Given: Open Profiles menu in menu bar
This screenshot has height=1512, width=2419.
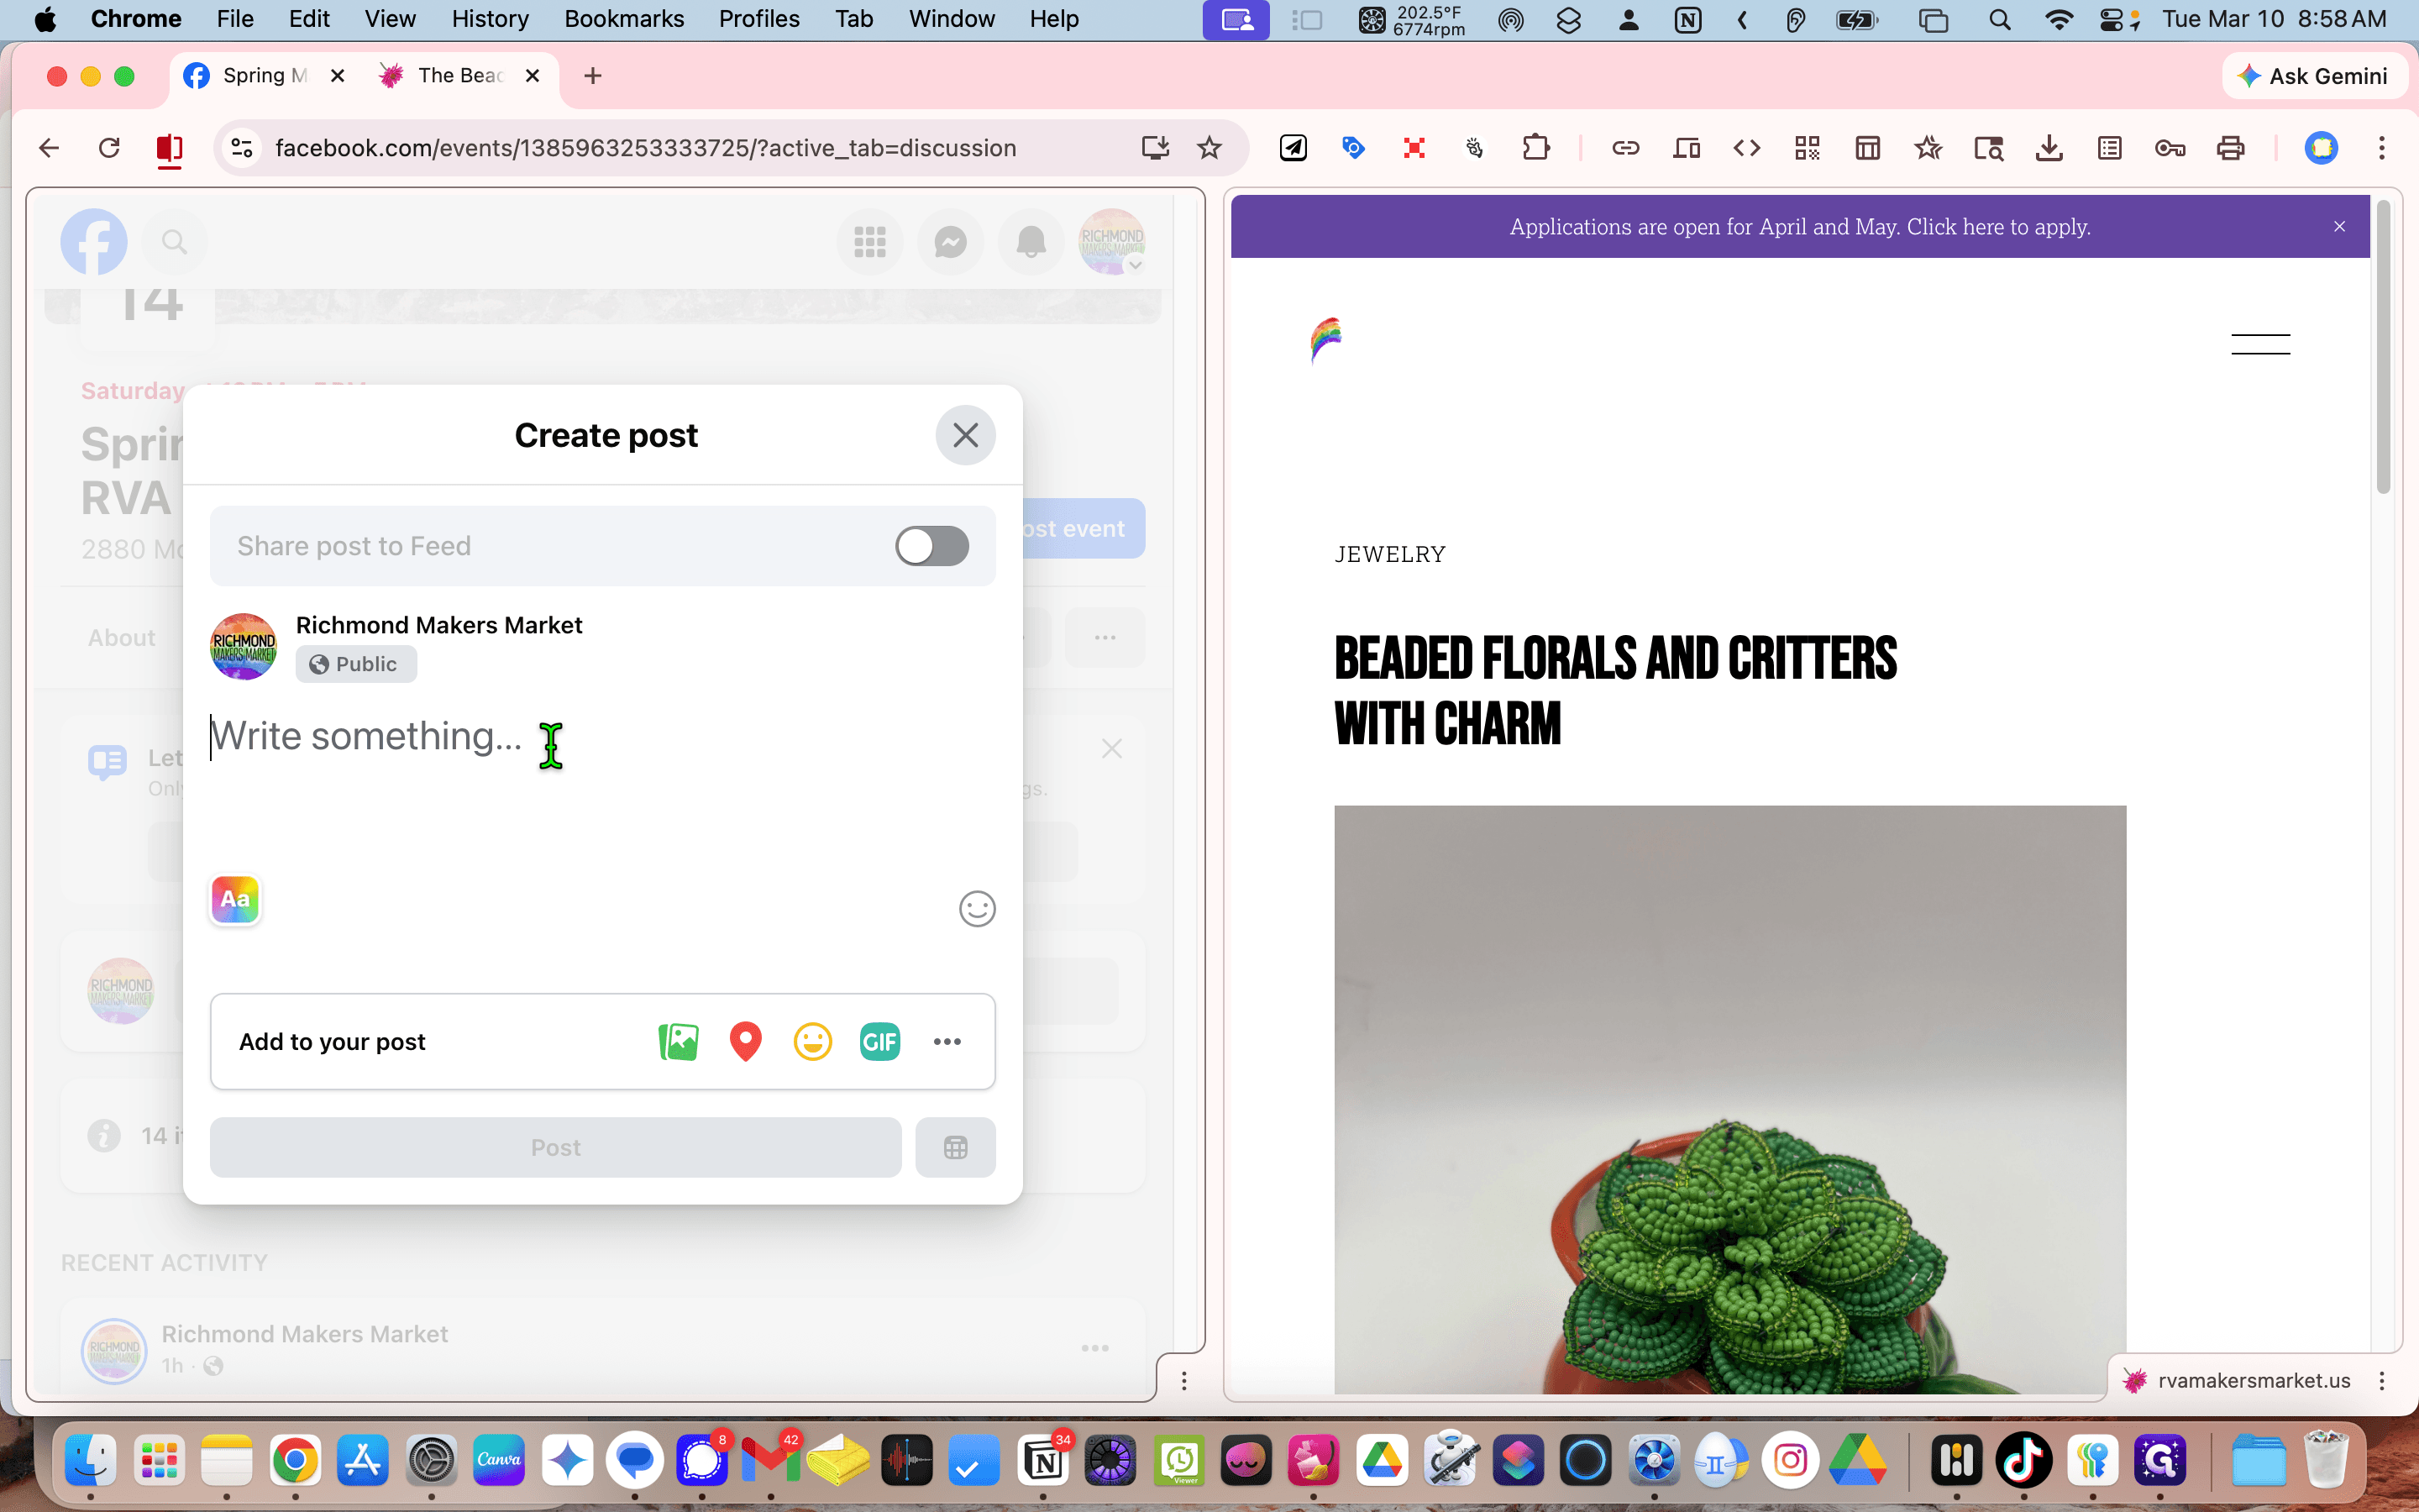Looking at the screenshot, I should 758,19.
